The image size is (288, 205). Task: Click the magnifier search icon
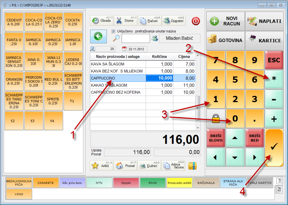point(116,38)
